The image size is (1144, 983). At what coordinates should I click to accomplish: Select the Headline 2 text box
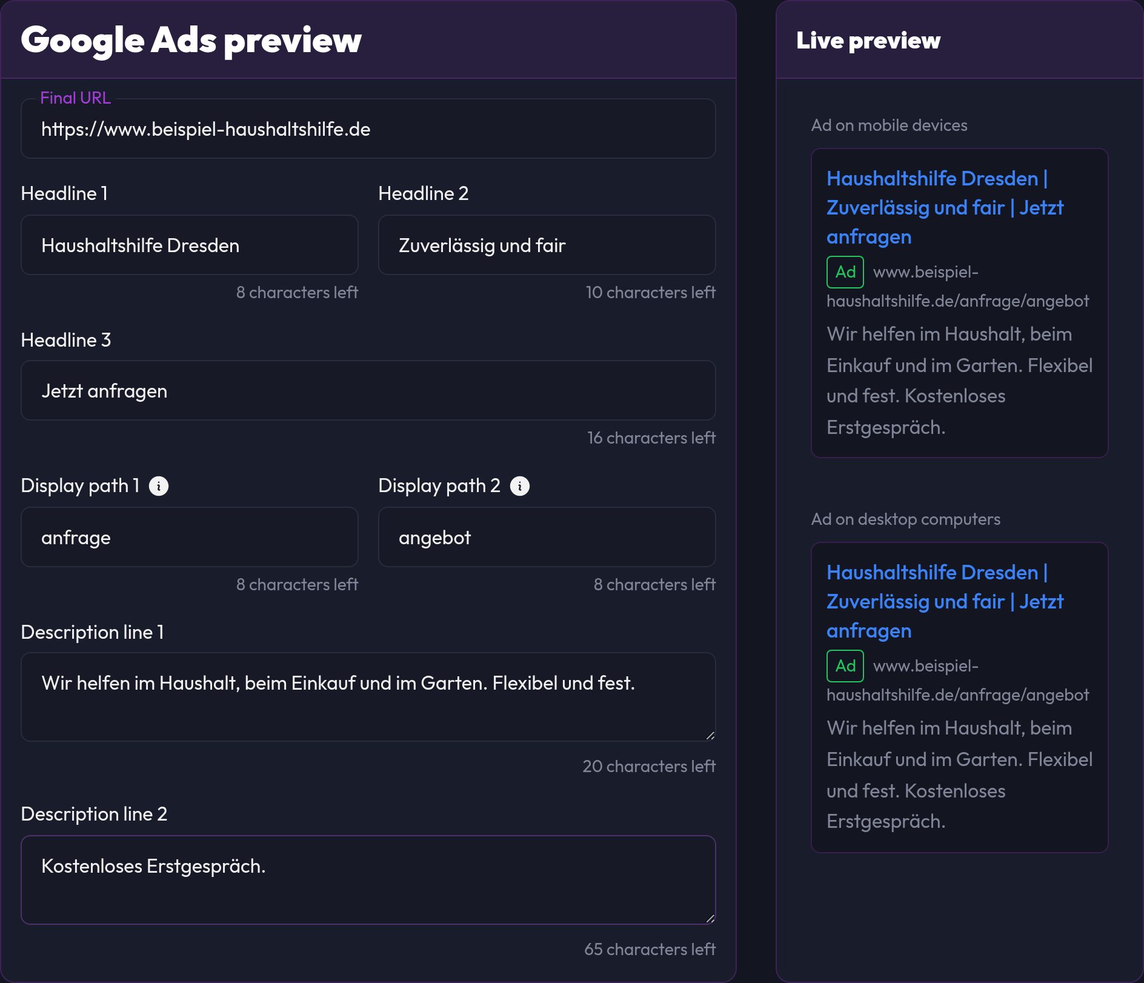pyautogui.click(x=547, y=245)
